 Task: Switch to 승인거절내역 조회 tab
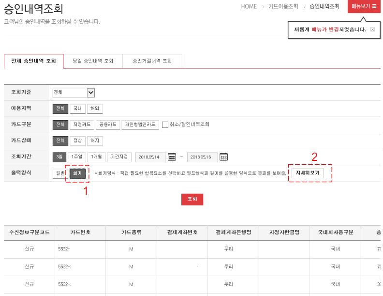152,61
